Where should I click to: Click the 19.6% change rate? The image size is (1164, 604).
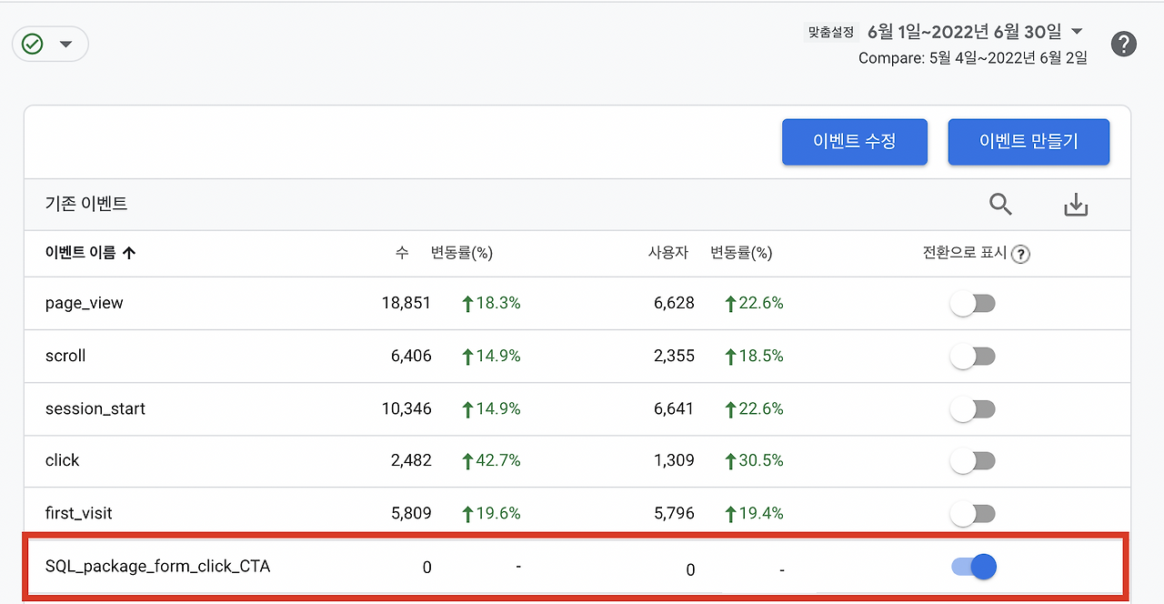point(491,513)
